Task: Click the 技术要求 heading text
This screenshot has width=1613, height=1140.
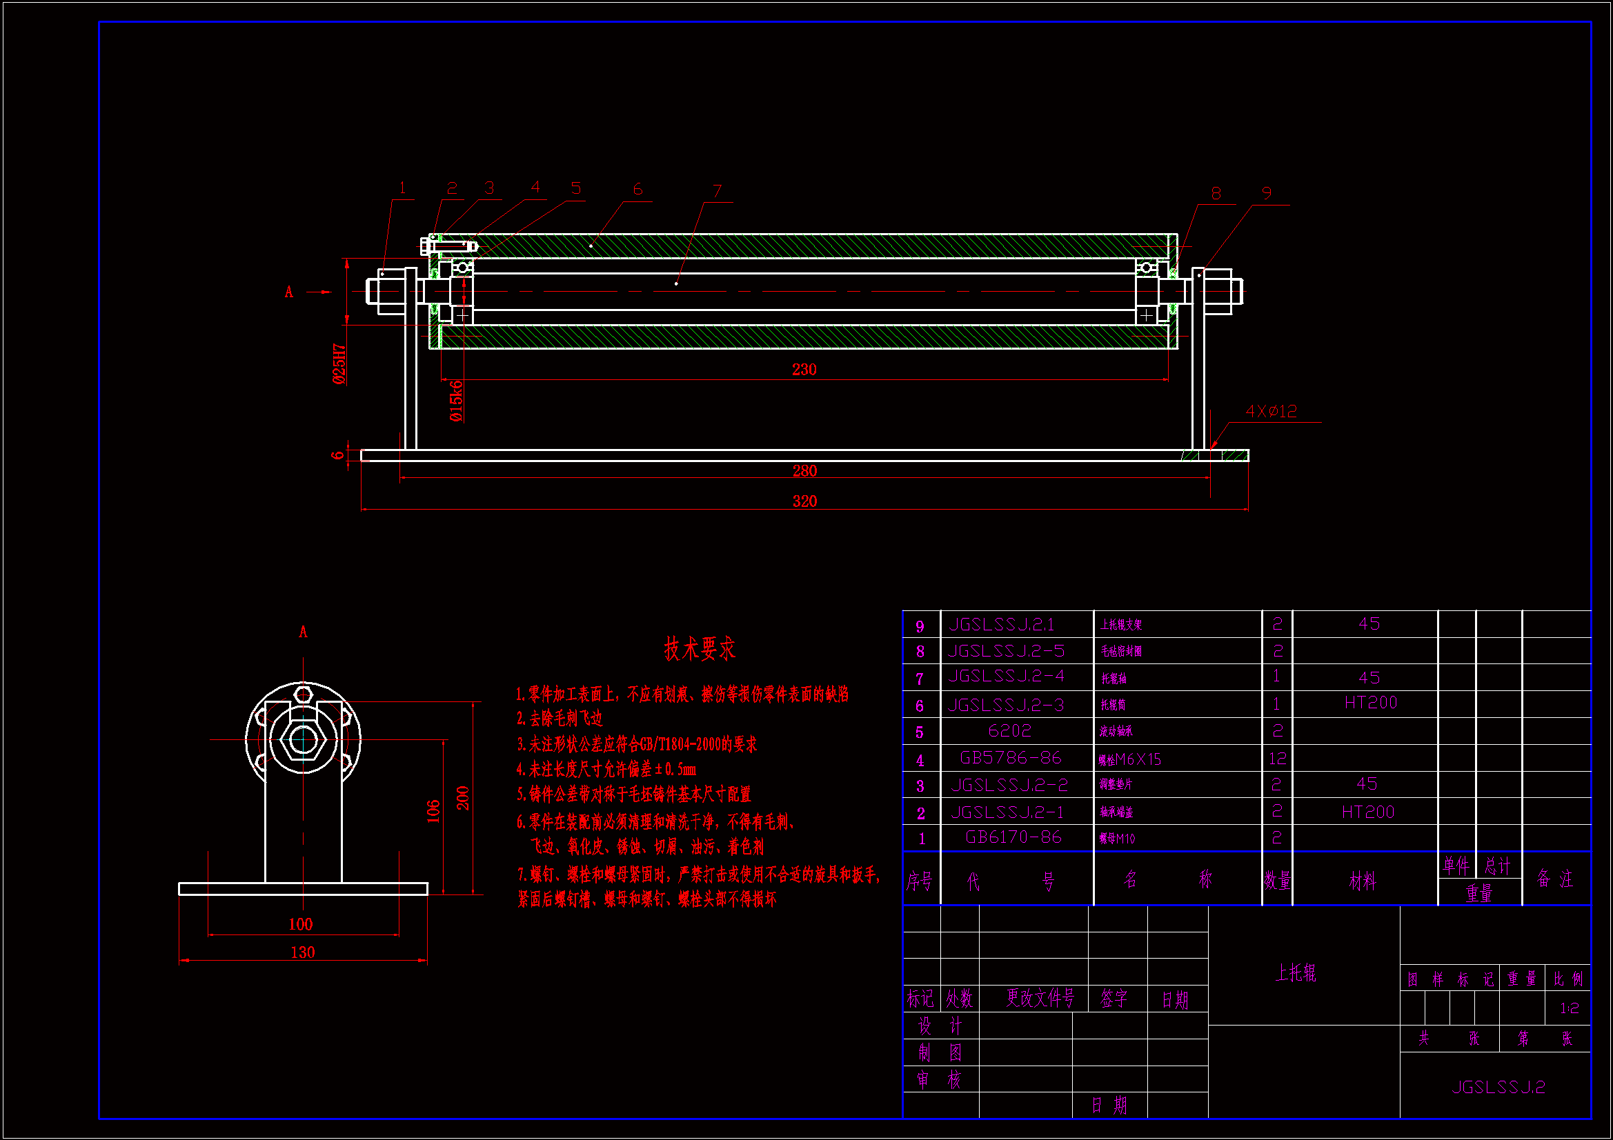Action: pos(700,648)
